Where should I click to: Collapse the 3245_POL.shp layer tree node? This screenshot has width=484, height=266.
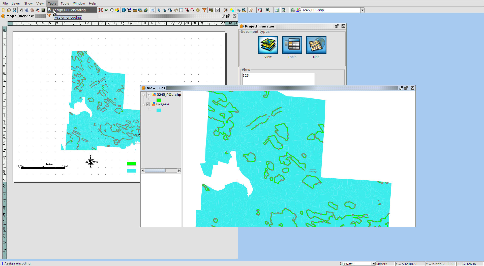coord(143,95)
